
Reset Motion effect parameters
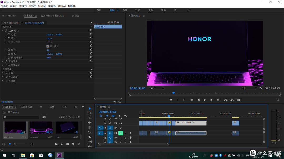(x=91, y=30)
